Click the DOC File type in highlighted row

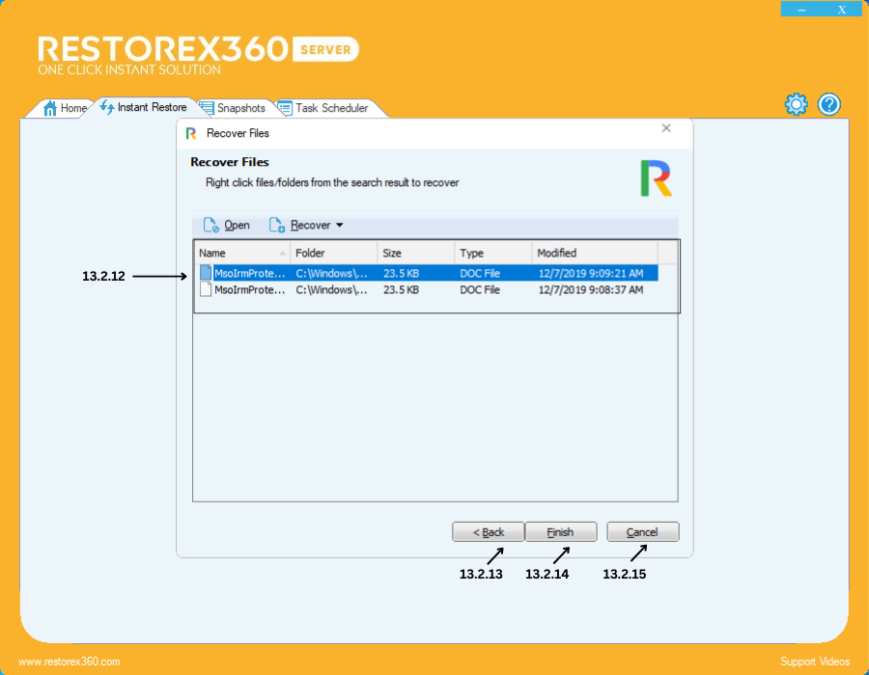480,273
